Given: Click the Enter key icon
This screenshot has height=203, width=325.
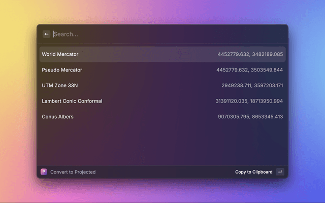Looking at the screenshot, I should click(280, 172).
